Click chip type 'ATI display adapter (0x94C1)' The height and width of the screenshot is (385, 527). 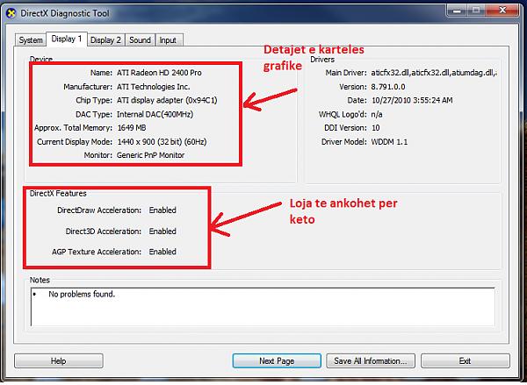tap(167, 100)
